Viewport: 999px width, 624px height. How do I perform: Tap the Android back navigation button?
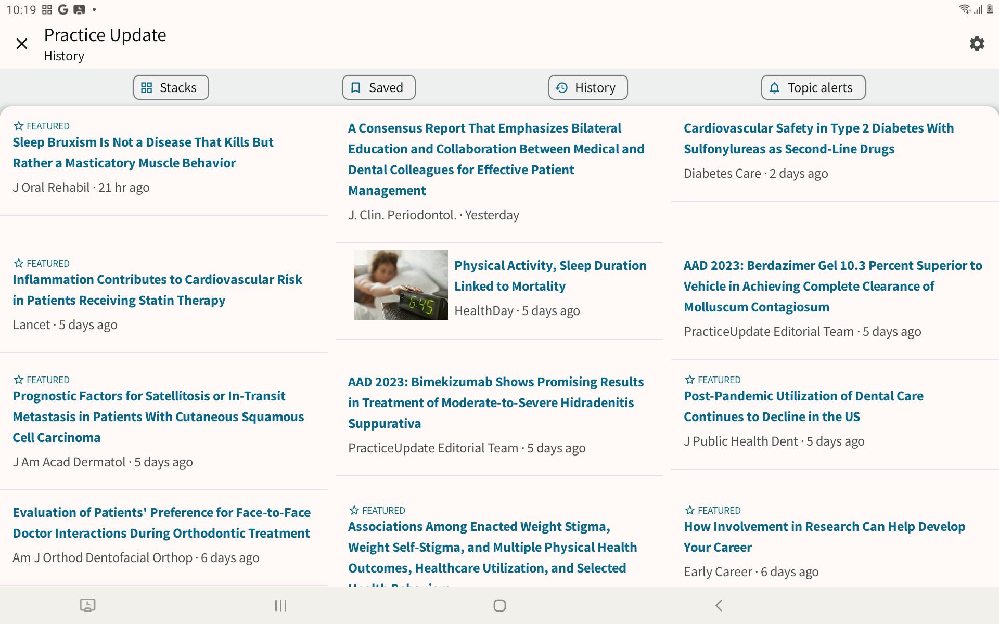pyautogui.click(x=719, y=605)
